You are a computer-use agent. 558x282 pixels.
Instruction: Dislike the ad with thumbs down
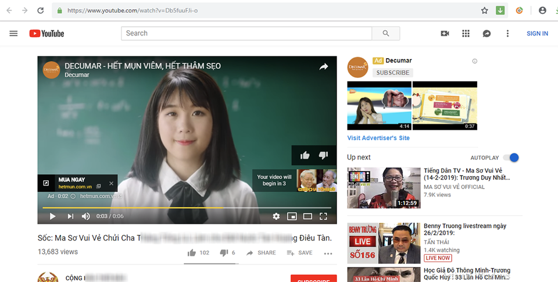coord(323,155)
